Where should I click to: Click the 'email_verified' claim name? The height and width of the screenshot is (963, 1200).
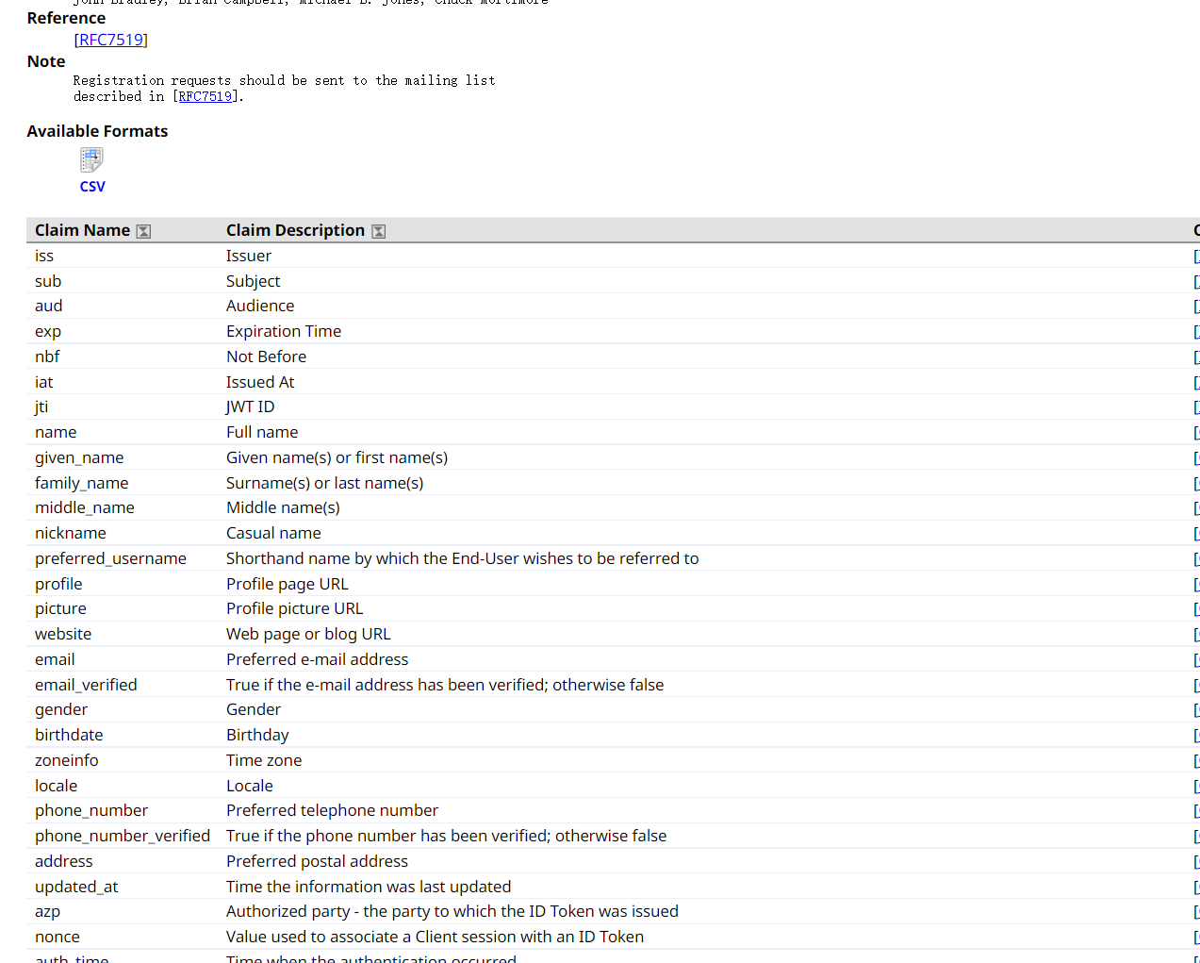pyautogui.click(x=86, y=685)
